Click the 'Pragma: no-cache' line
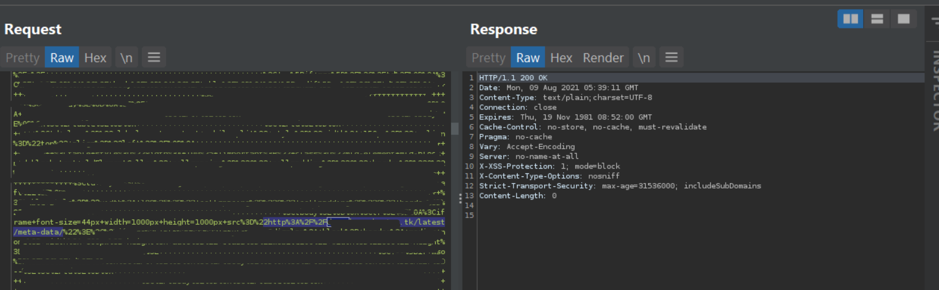Viewport: 939px width, 290px height. [x=515, y=137]
